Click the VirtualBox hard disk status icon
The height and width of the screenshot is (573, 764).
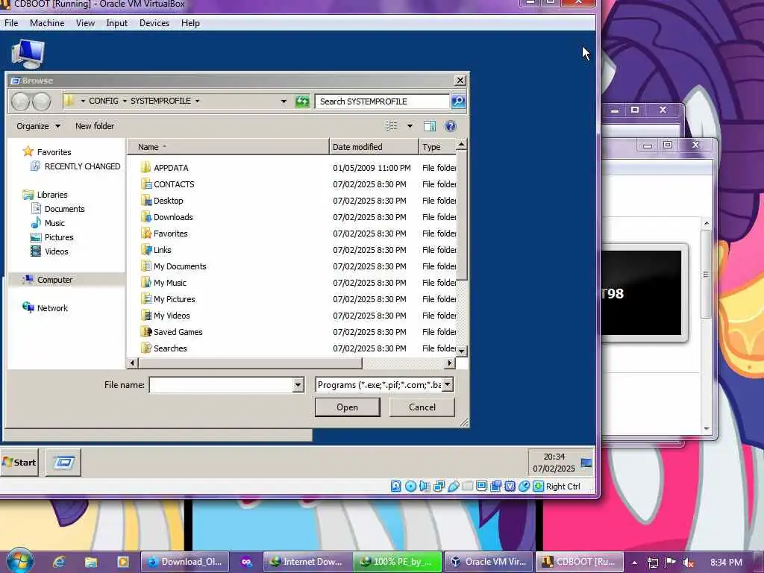point(395,486)
